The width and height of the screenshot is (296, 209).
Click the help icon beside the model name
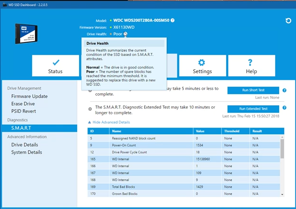(172, 21)
